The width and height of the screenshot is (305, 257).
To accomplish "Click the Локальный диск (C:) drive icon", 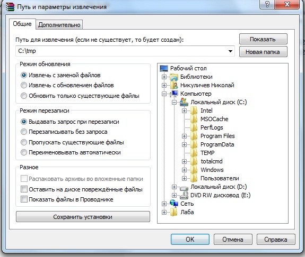I will (x=184, y=102).
